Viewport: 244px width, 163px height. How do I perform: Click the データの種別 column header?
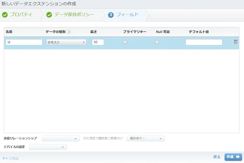(x=55, y=32)
